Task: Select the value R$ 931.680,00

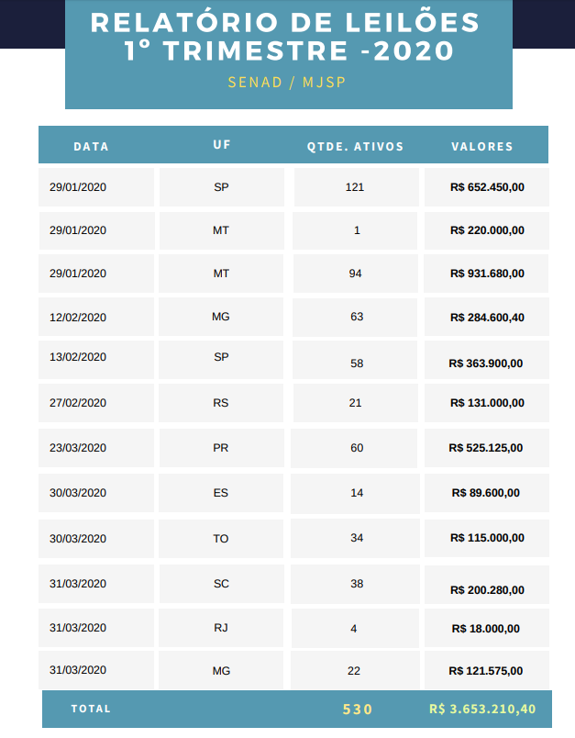Action: click(x=487, y=274)
